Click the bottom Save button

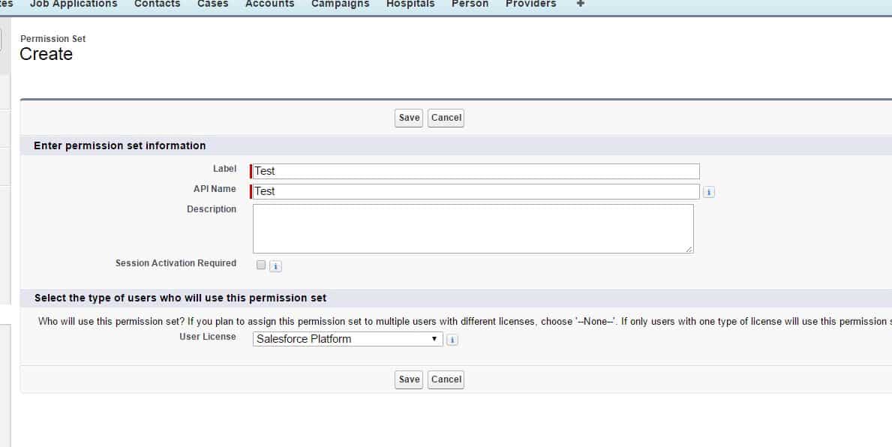(x=409, y=379)
